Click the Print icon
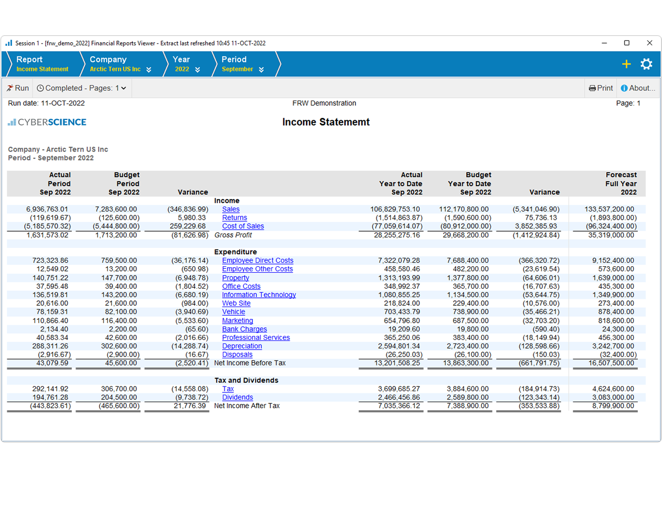 (x=592, y=88)
